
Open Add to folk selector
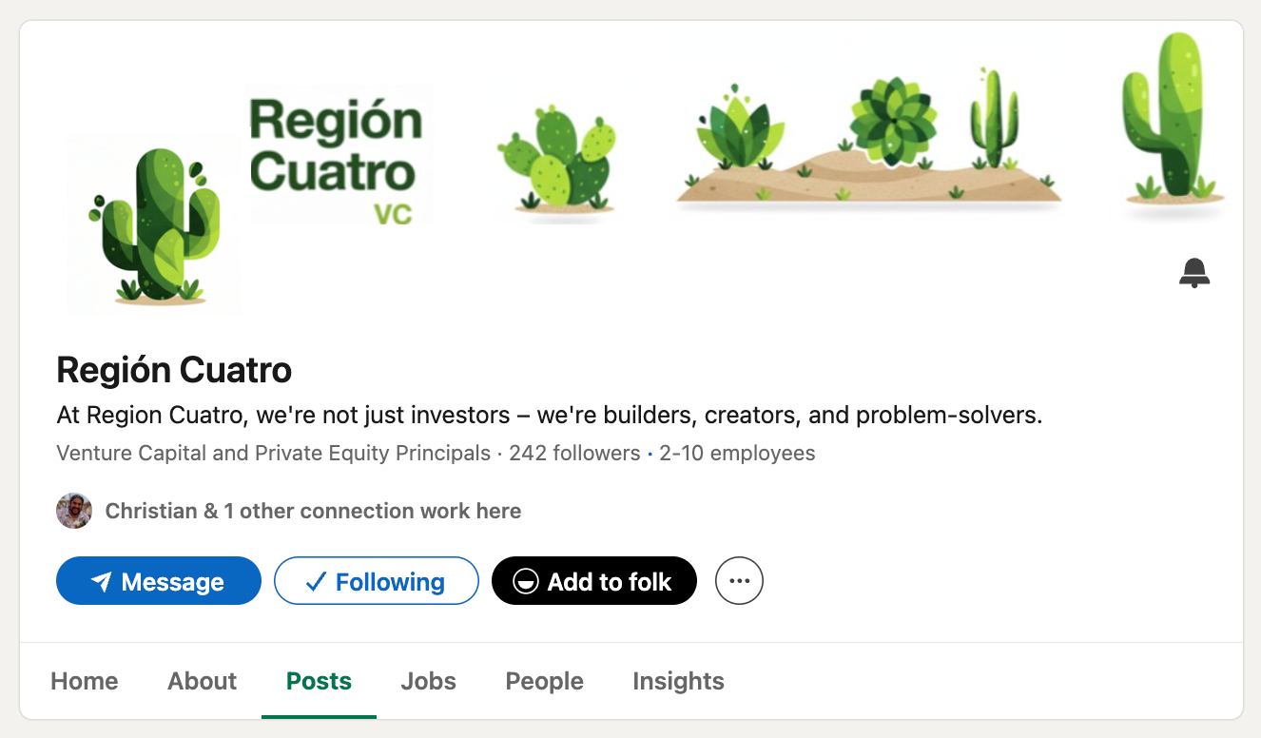593,580
